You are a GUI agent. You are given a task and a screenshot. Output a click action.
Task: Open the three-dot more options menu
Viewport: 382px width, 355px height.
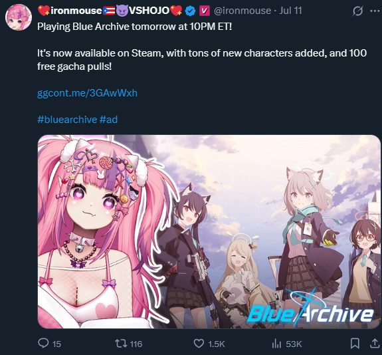coord(375,11)
